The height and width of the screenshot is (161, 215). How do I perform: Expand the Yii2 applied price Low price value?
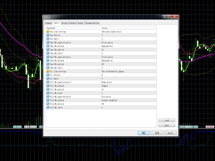click(128, 97)
